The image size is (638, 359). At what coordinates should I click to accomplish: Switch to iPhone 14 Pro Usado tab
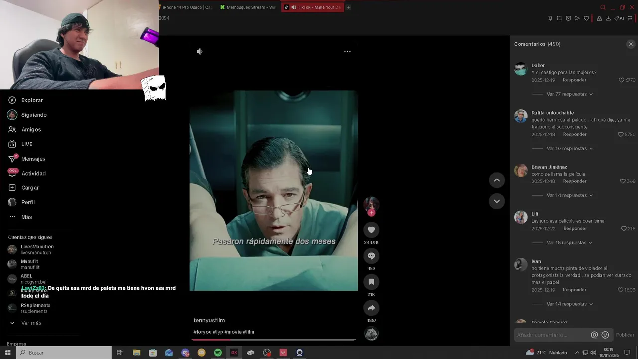[x=186, y=7]
